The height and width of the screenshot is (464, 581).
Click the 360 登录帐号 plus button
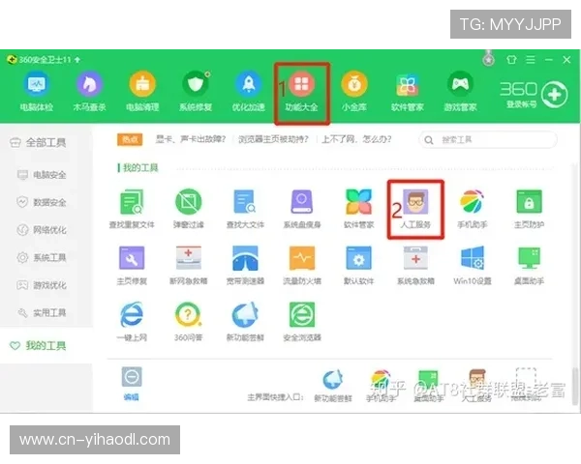click(x=554, y=95)
